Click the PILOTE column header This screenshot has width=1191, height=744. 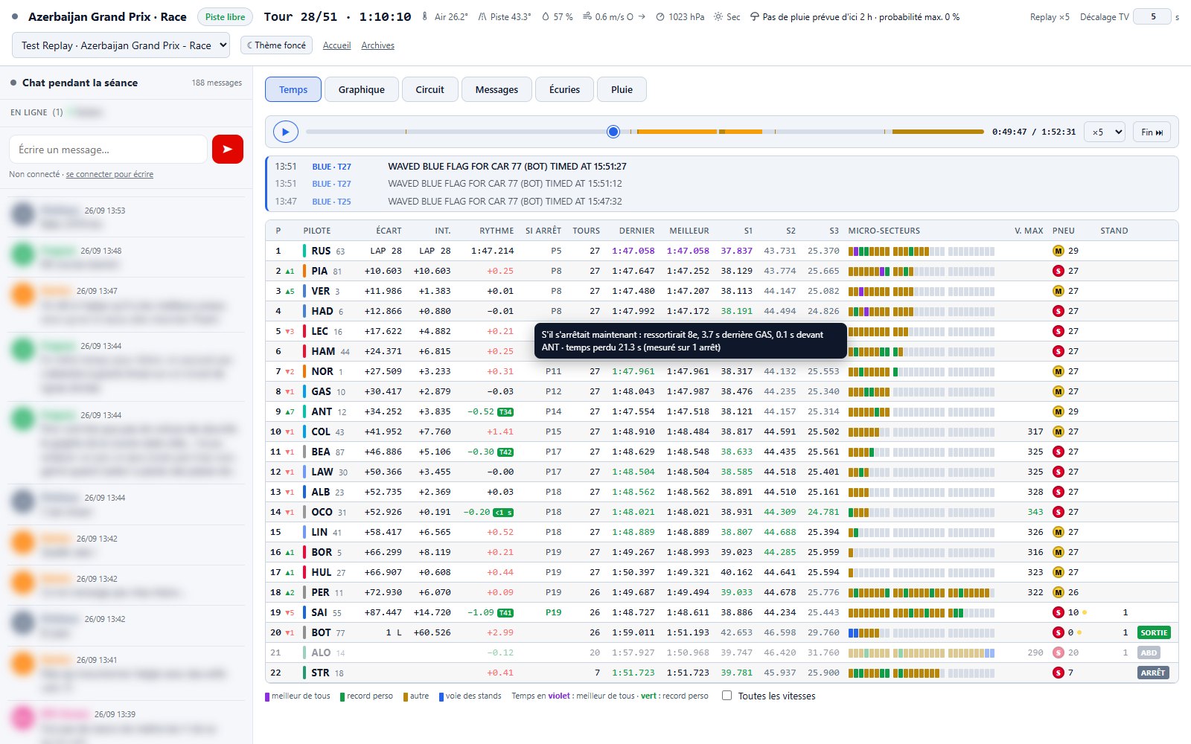click(x=317, y=231)
